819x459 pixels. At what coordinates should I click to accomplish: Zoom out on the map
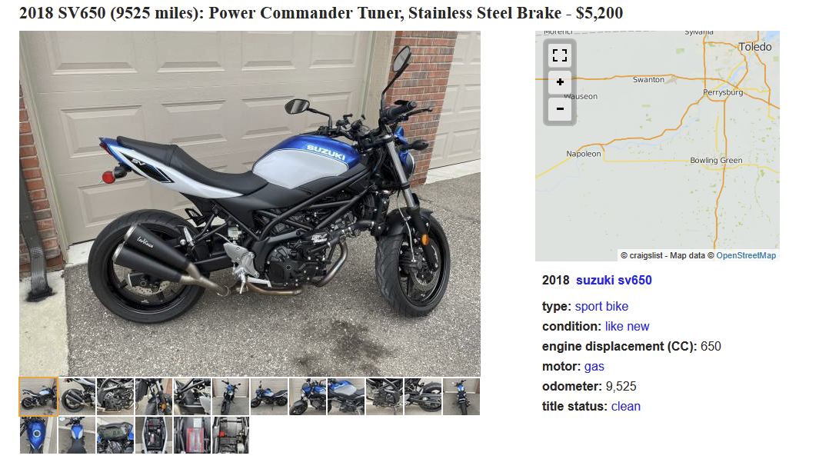tap(559, 108)
